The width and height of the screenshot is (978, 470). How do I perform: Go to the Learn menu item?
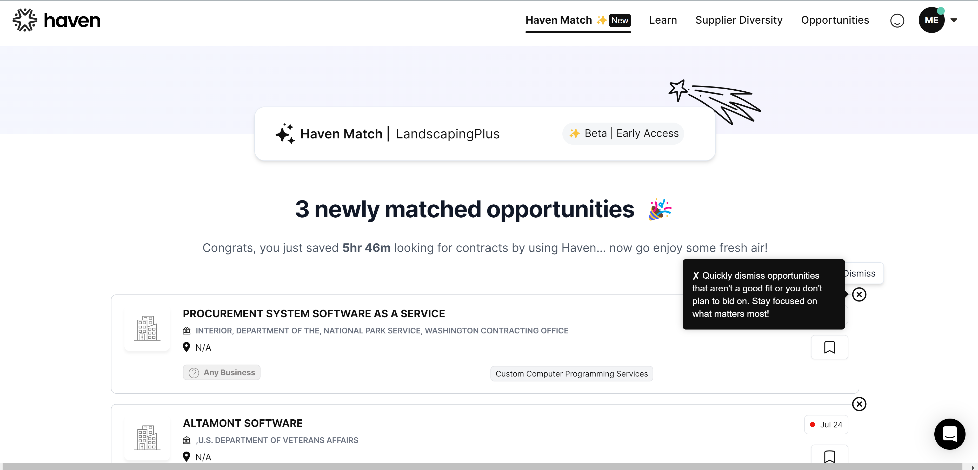point(662,20)
